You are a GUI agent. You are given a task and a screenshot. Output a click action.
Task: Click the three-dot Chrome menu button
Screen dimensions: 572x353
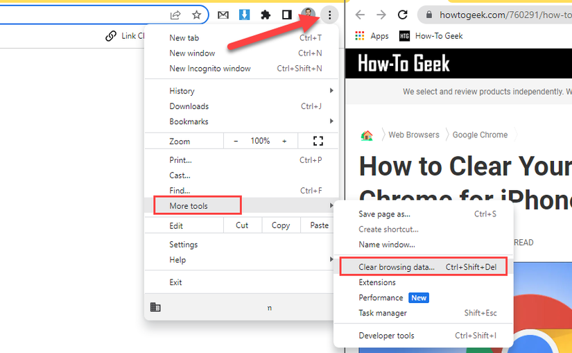[329, 15]
